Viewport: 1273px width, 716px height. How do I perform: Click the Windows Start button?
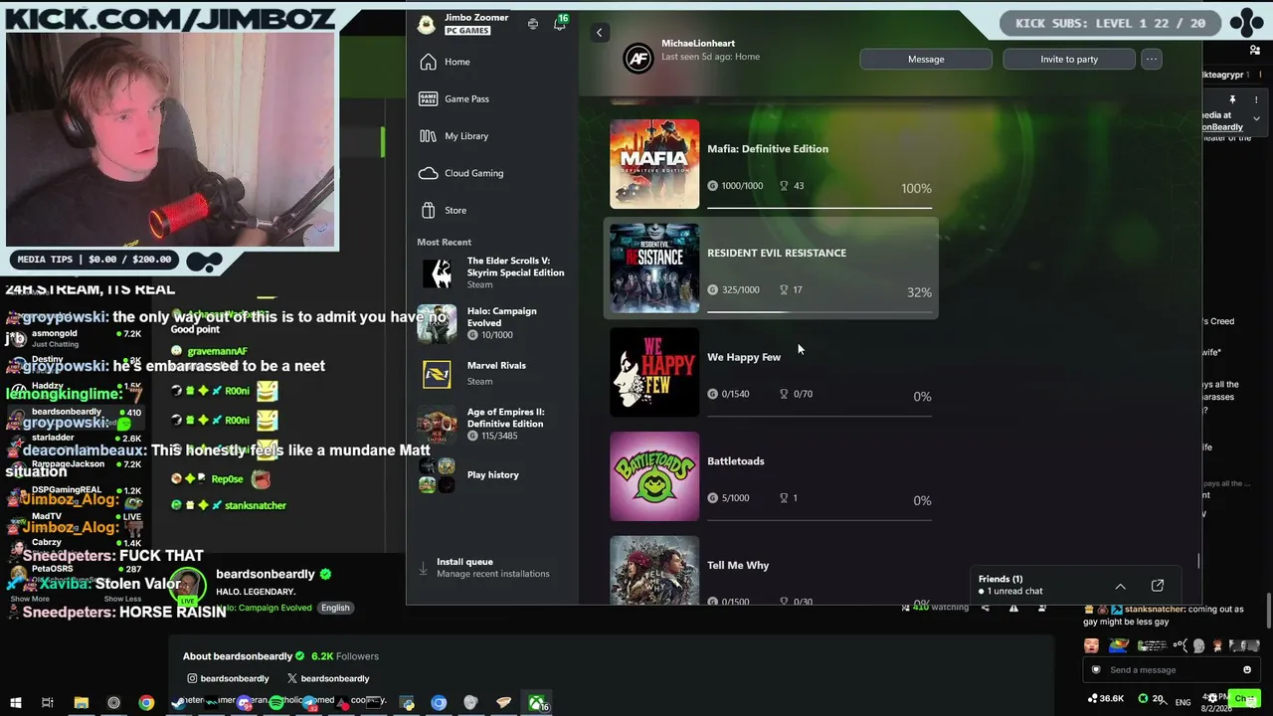[15, 703]
